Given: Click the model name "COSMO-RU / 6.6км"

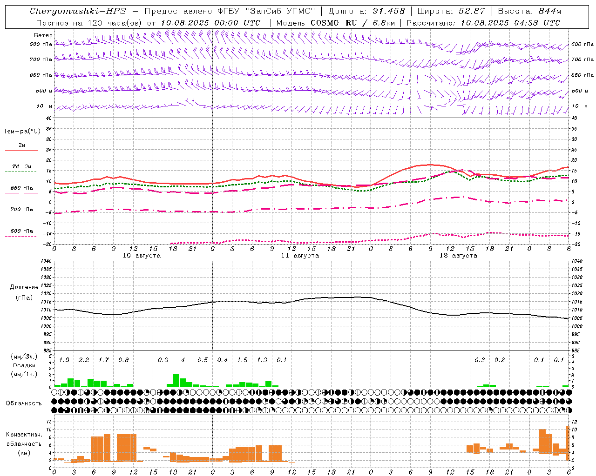Looking at the screenshot, I should click(353, 23).
